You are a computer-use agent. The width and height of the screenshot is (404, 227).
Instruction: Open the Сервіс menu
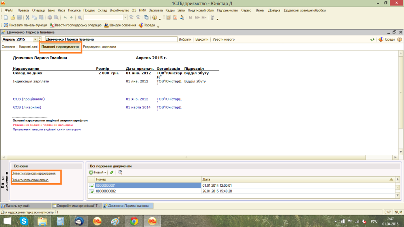click(246, 11)
